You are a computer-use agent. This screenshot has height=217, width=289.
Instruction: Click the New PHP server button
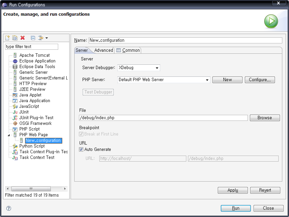point(227,80)
